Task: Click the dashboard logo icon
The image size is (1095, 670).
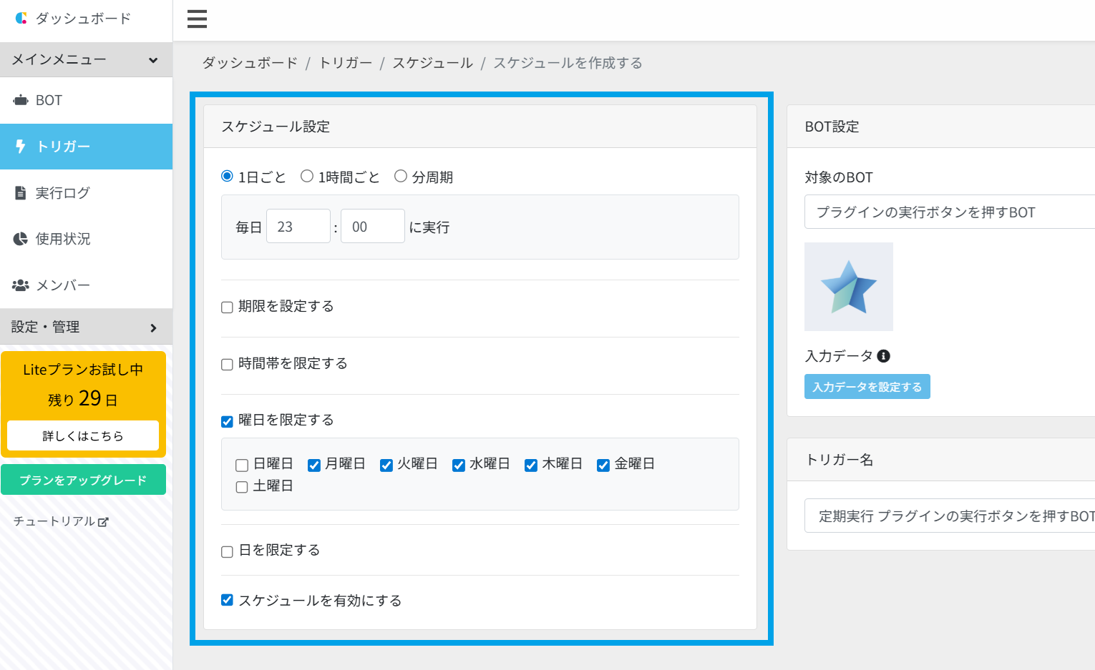Action: [21, 19]
